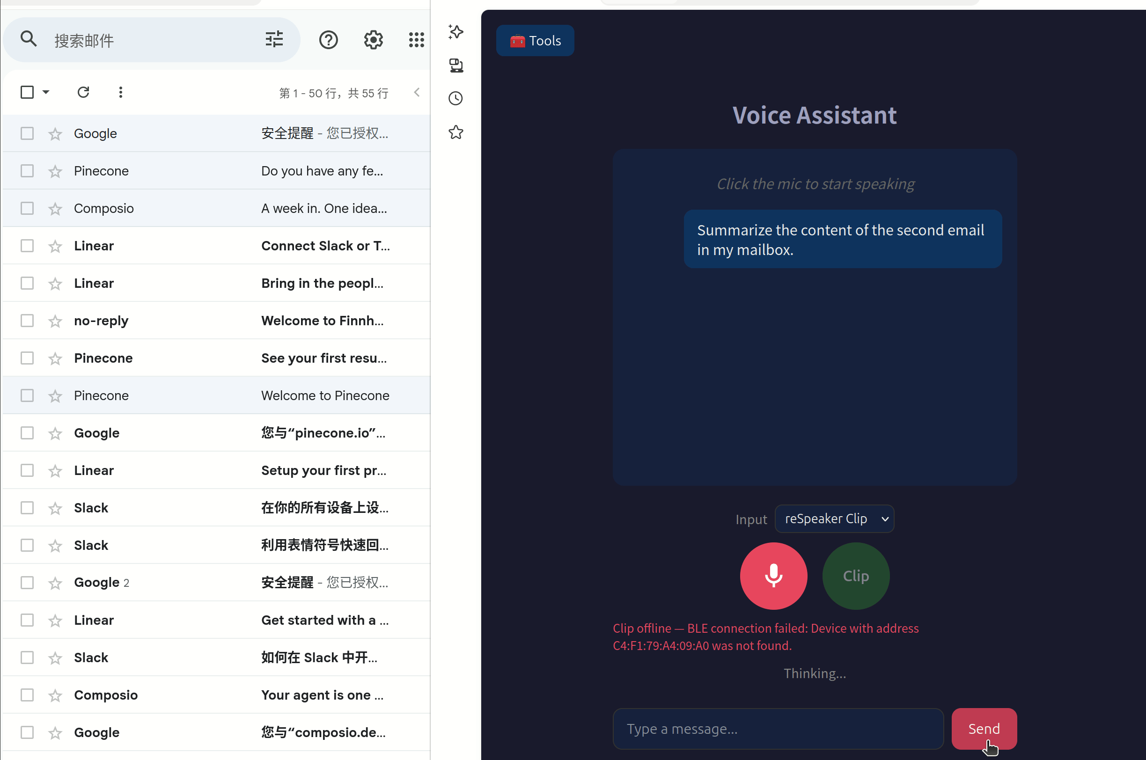Click the green Clip button
The width and height of the screenshot is (1146, 760).
(x=856, y=576)
